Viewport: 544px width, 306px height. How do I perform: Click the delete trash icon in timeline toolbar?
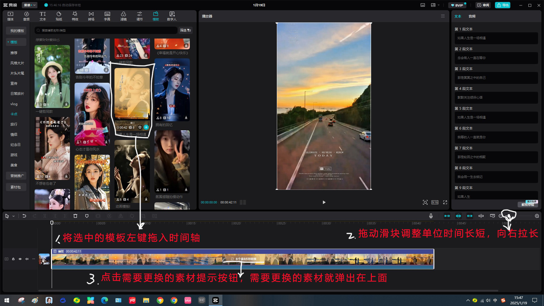coord(75,216)
